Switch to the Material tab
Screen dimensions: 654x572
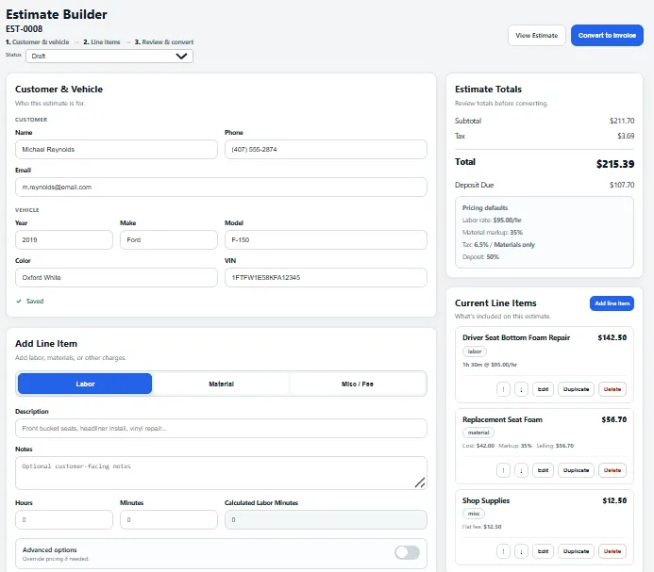tap(221, 384)
